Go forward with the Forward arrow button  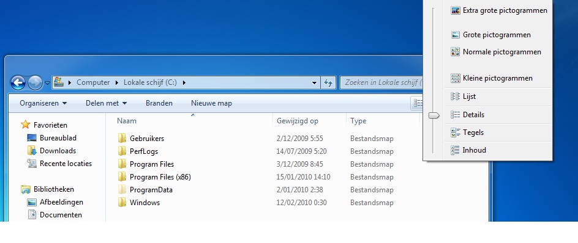click(35, 82)
